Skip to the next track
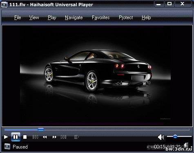The height and width of the screenshot is (153, 194). click(x=64, y=137)
